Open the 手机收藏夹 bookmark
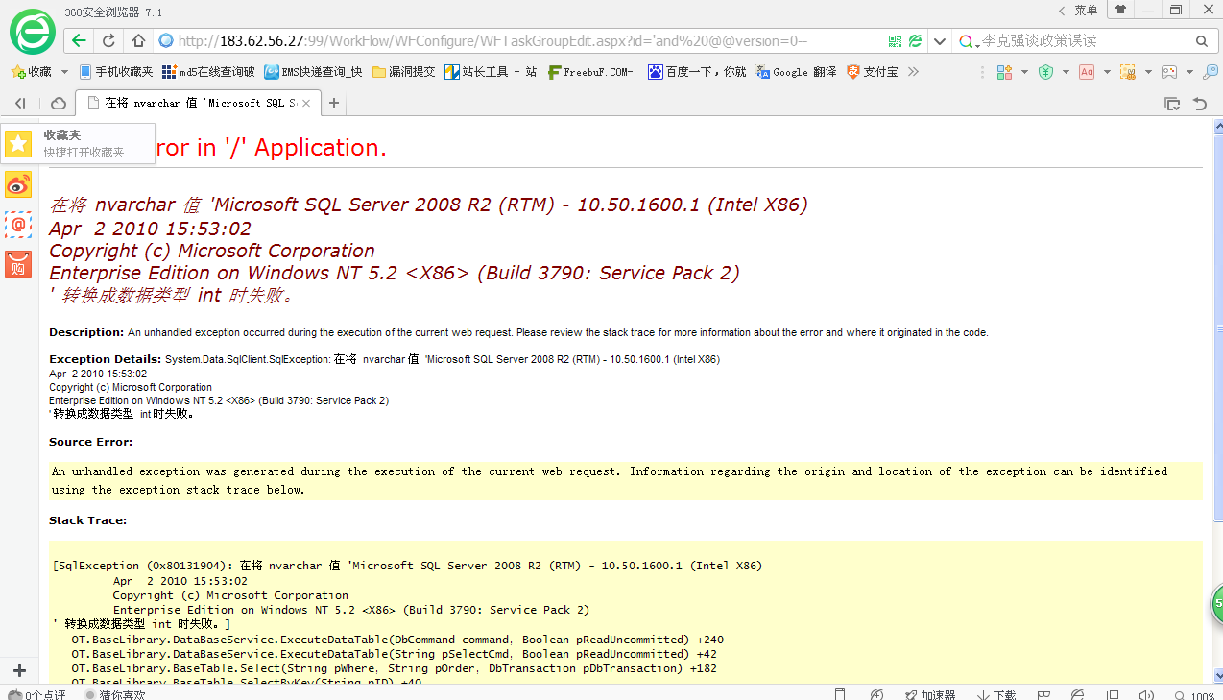Screen dimensions: 1223x700 tap(116, 72)
